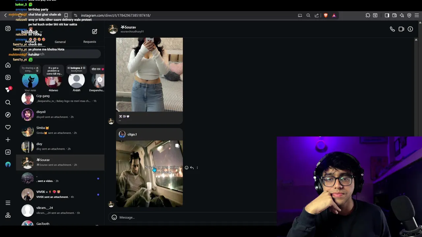Click the zoom out magnifier icon

[308, 15]
